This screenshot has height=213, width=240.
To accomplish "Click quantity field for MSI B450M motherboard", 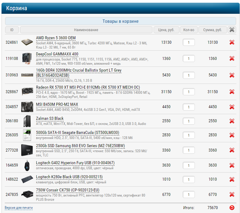I will 189,107.
